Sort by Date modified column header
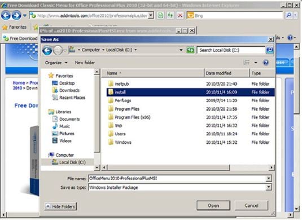302x220 pixels. click(x=226, y=73)
